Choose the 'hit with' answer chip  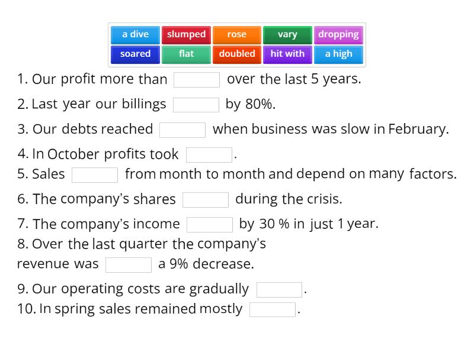coord(287,54)
